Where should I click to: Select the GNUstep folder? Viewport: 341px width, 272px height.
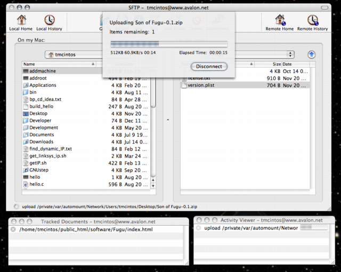[x=86, y=170]
